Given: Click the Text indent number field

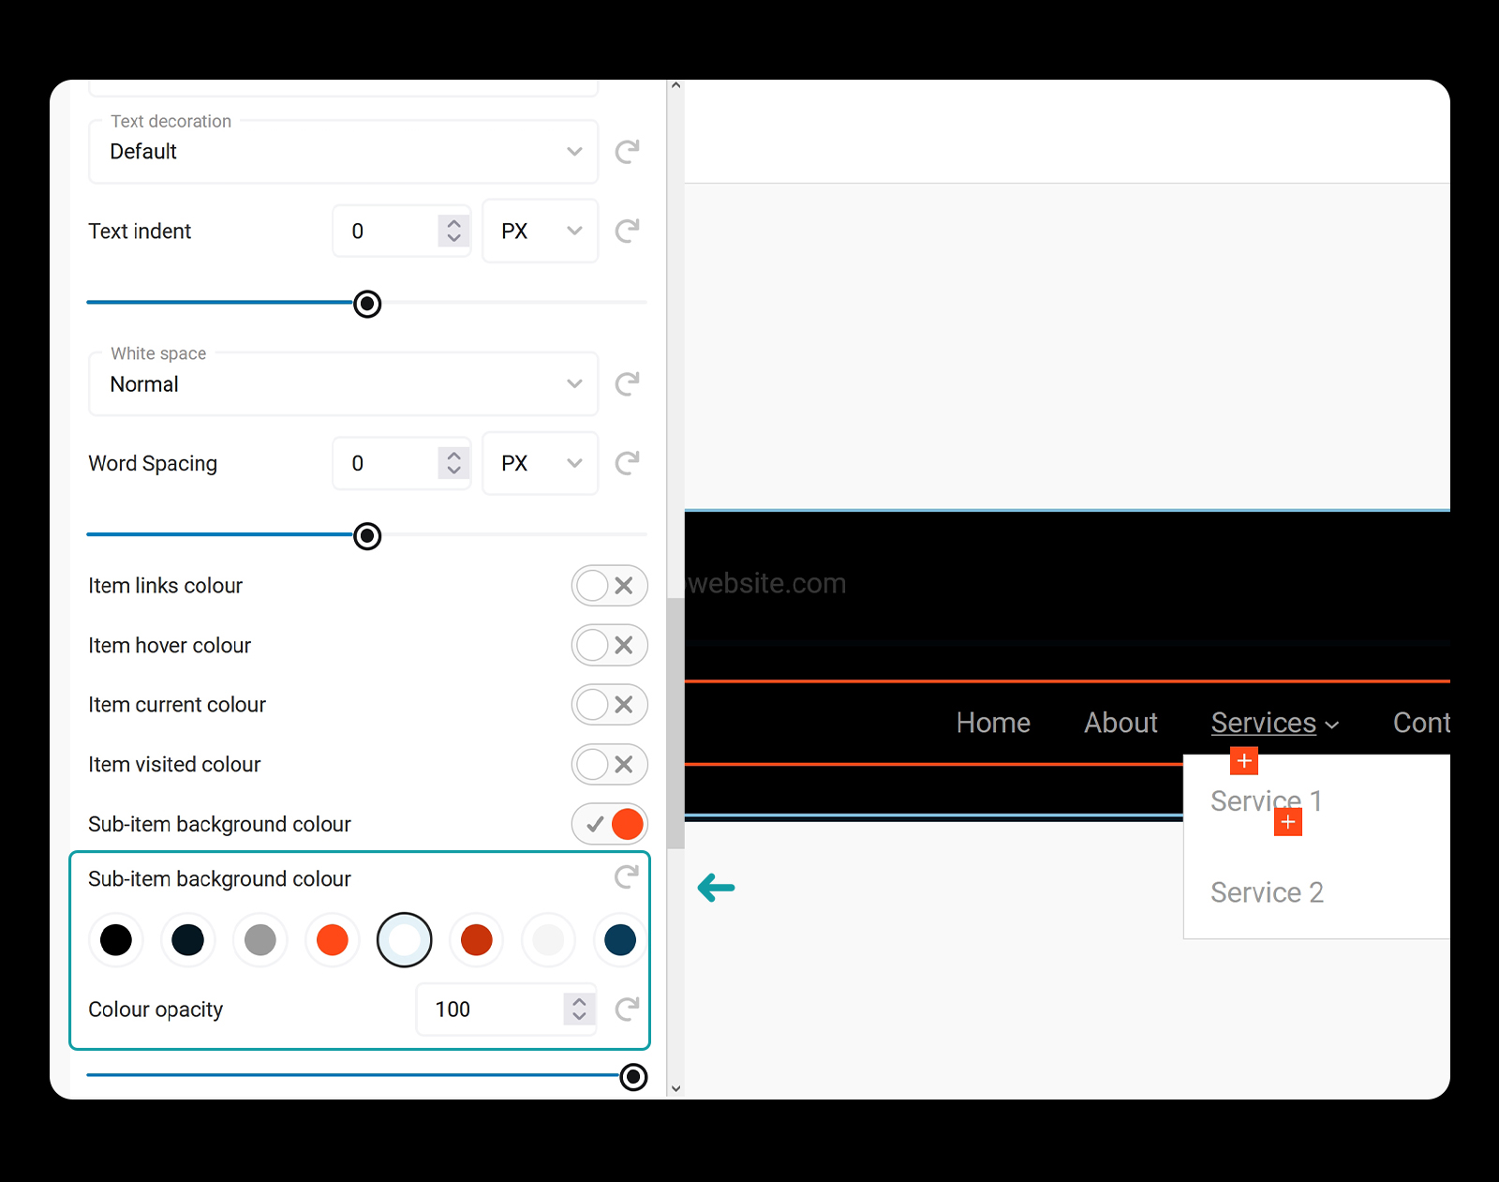Looking at the screenshot, I should tap(401, 231).
